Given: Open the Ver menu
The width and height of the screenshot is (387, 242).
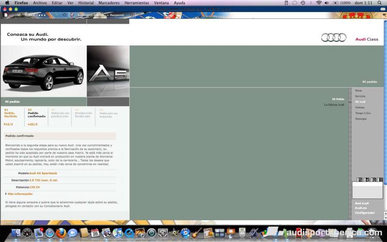Looking at the screenshot, I should [x=70, y=3].
